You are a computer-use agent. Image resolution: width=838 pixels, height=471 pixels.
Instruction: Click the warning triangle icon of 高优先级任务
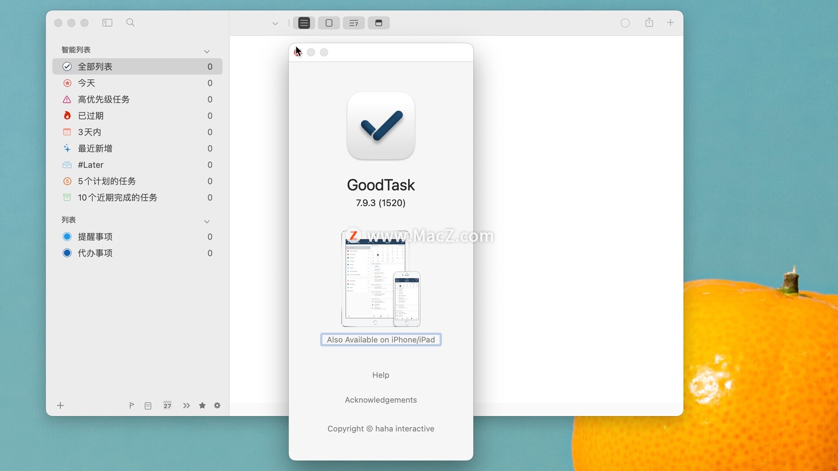[x=67, y=99]
